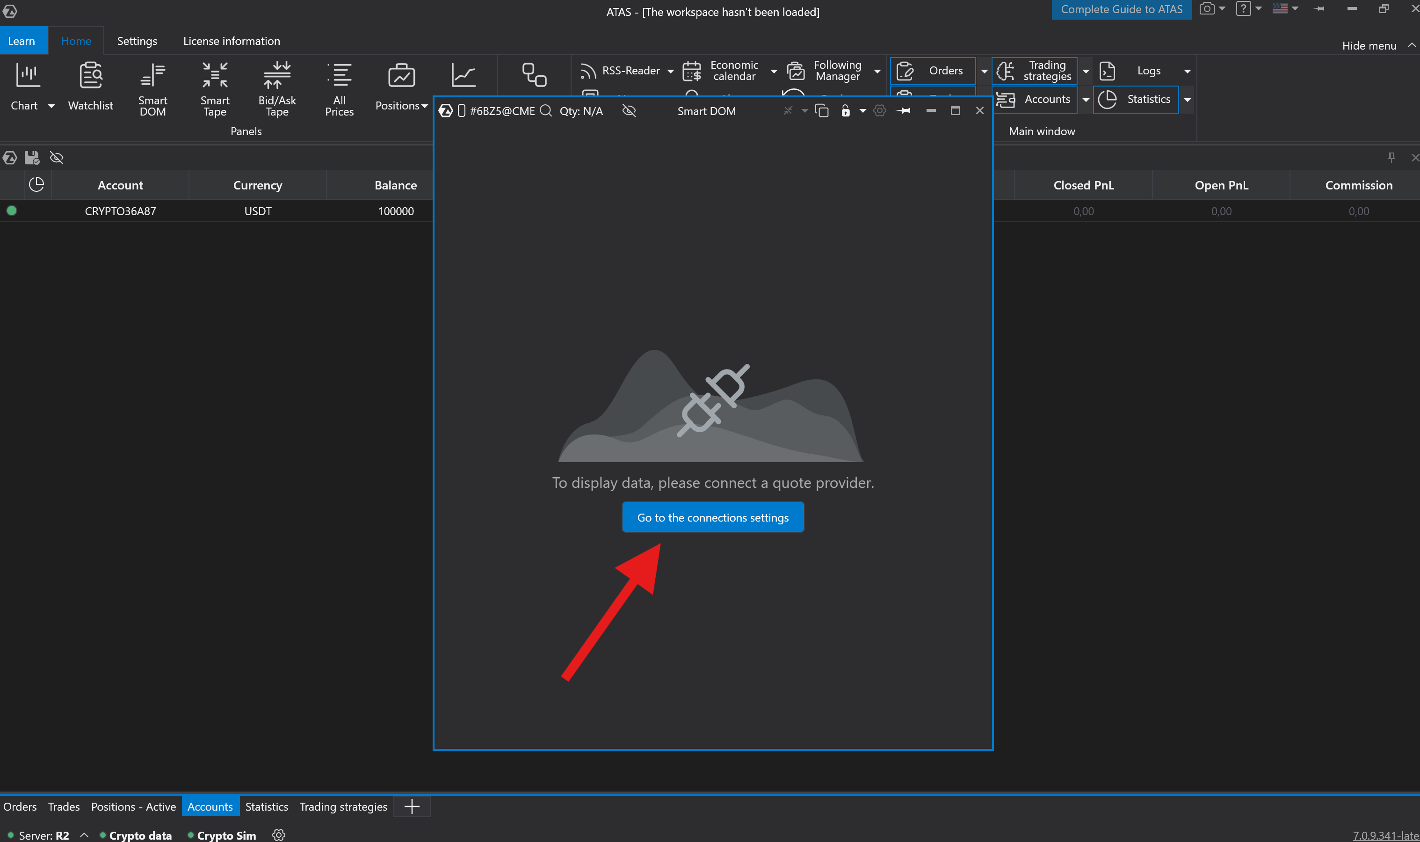Open the All Prices panel

point(339,88)
